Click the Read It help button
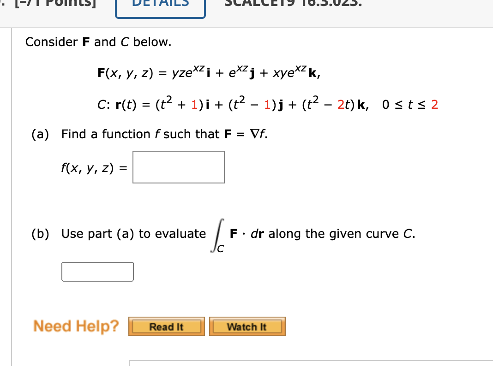Viewport: 493px width, 366px height. [x=166, y=326]
